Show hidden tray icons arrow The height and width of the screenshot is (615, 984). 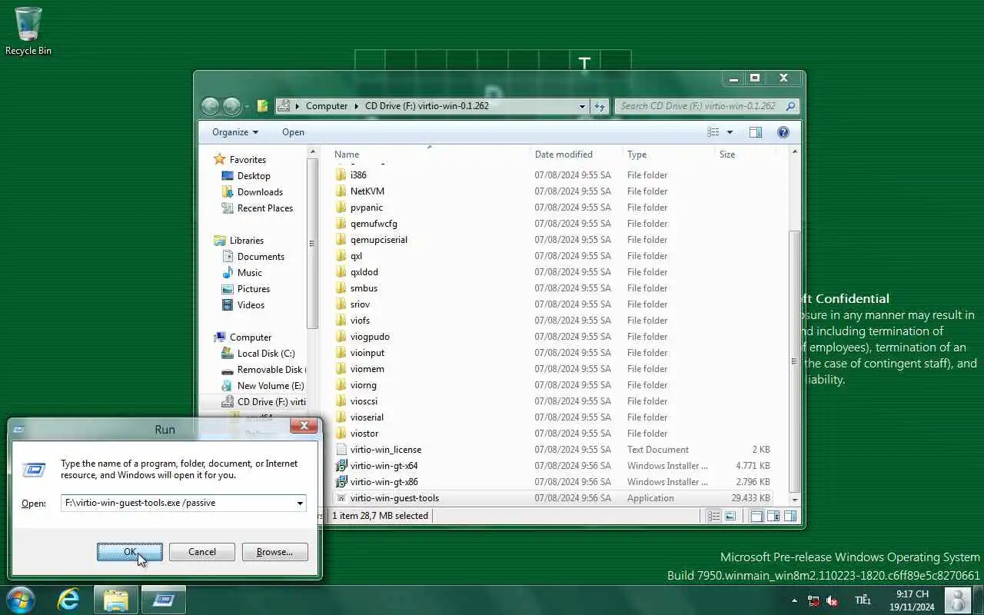pos(794,600)
